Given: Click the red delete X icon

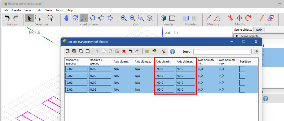Looking at the screenshot, I should click(124, 51).
